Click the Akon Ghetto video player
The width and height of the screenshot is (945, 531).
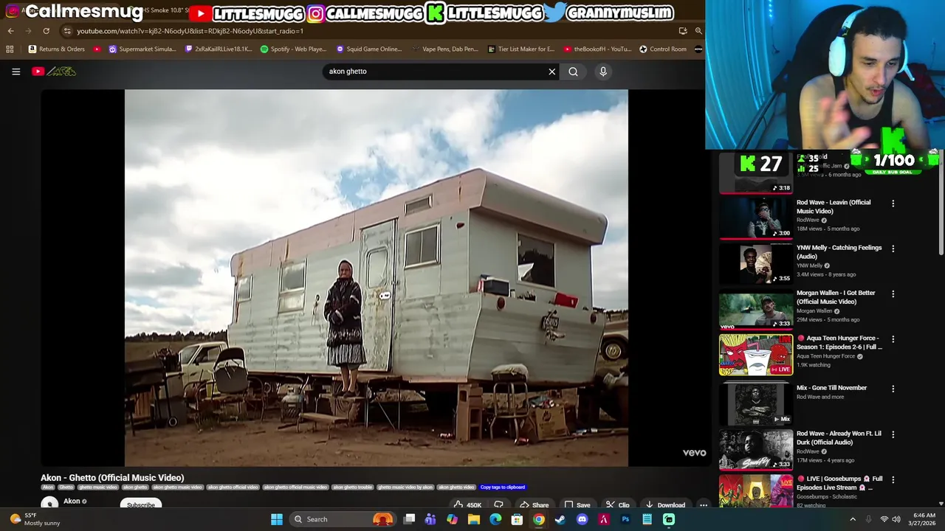[x=376, y=278]
